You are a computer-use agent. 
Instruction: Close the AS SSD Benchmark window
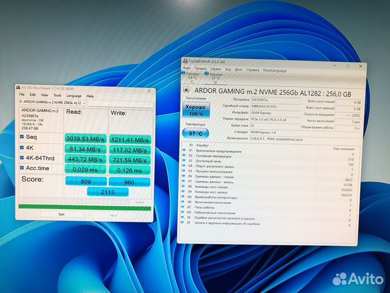coord(149,91)
